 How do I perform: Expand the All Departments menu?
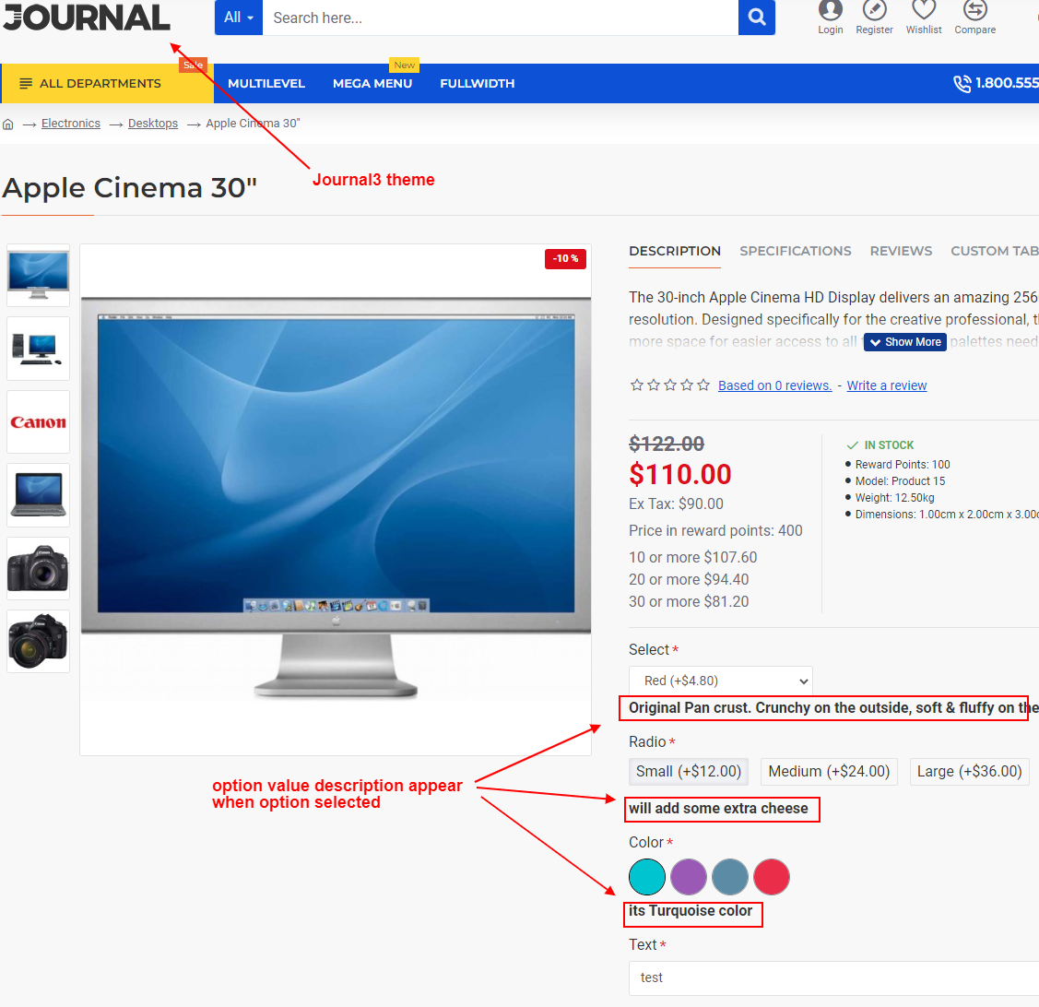click(x=107, y=84)
